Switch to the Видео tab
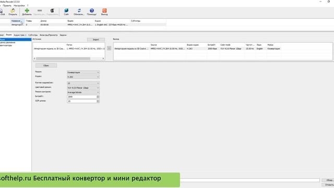The height and width of the screenshot is (188, 334). tap(9, 35)
